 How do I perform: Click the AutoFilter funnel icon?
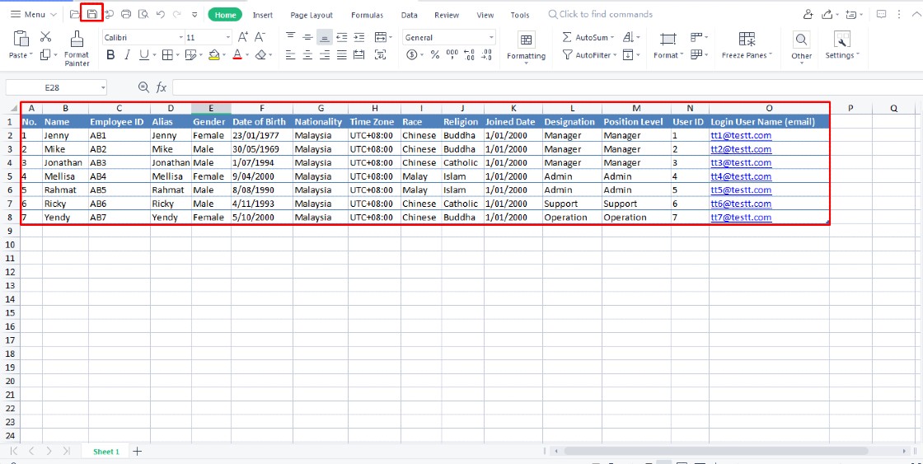(x=567, y=54)
